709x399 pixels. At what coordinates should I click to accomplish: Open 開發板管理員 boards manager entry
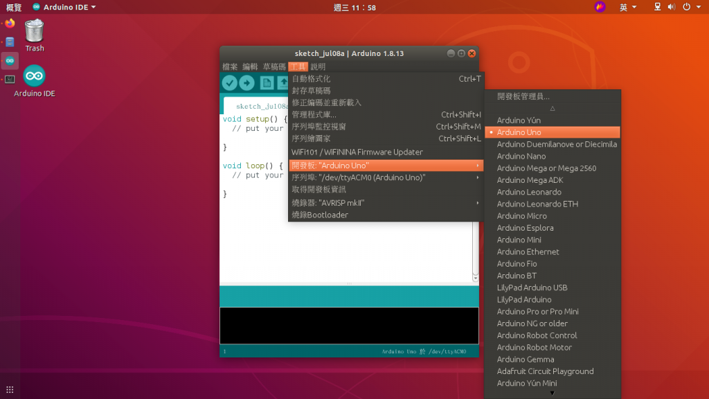[x=552, y=96]
